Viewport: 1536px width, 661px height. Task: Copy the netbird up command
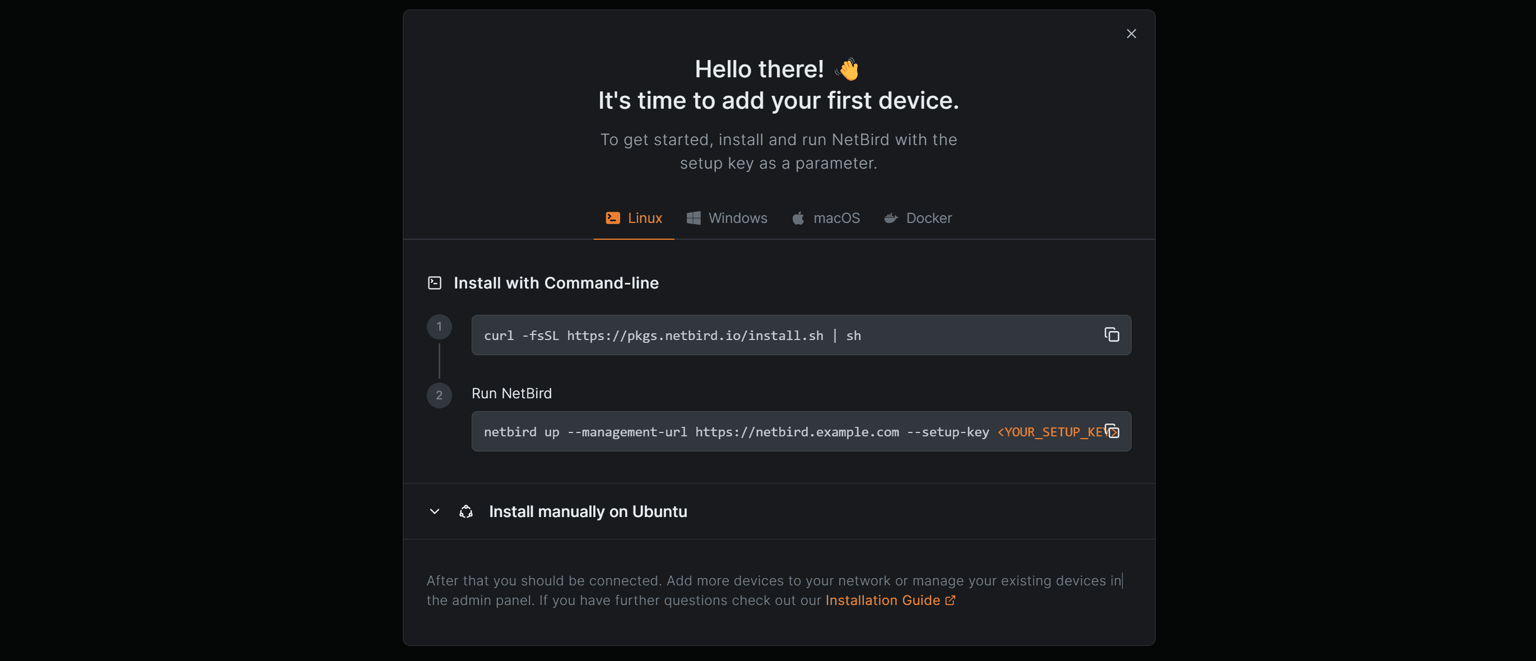pos(1112,431)
